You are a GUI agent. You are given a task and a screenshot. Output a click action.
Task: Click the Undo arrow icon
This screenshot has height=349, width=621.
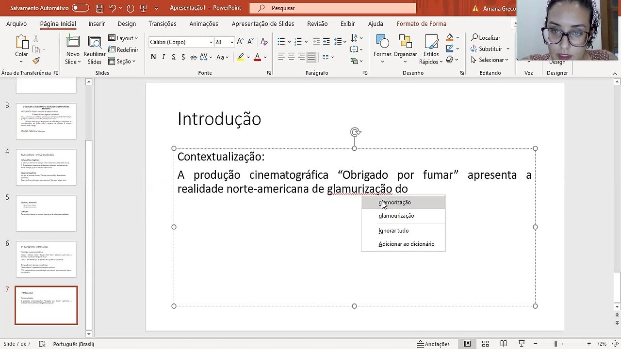coord(113,8)
